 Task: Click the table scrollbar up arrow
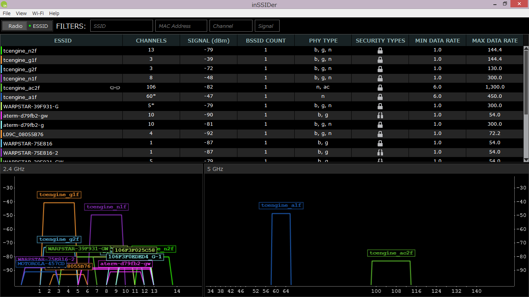[526, 48]
